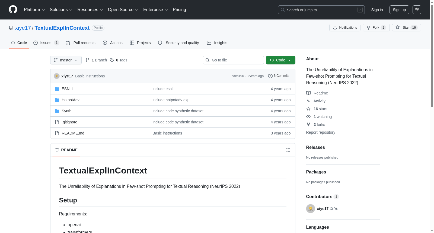Focus the Go to file input

tap(233, 60)
